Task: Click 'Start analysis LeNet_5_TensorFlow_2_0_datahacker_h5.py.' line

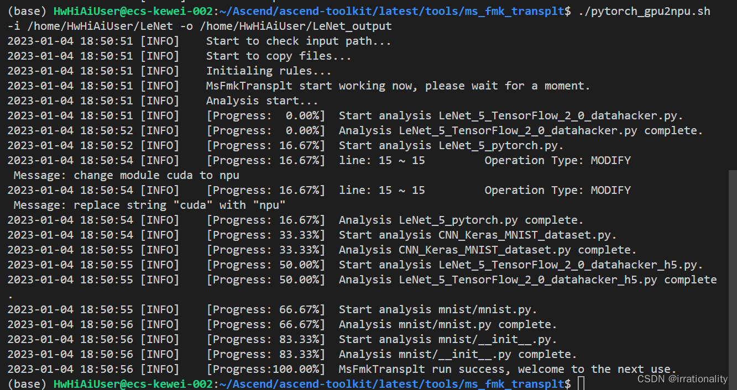Action: (521, 265)
